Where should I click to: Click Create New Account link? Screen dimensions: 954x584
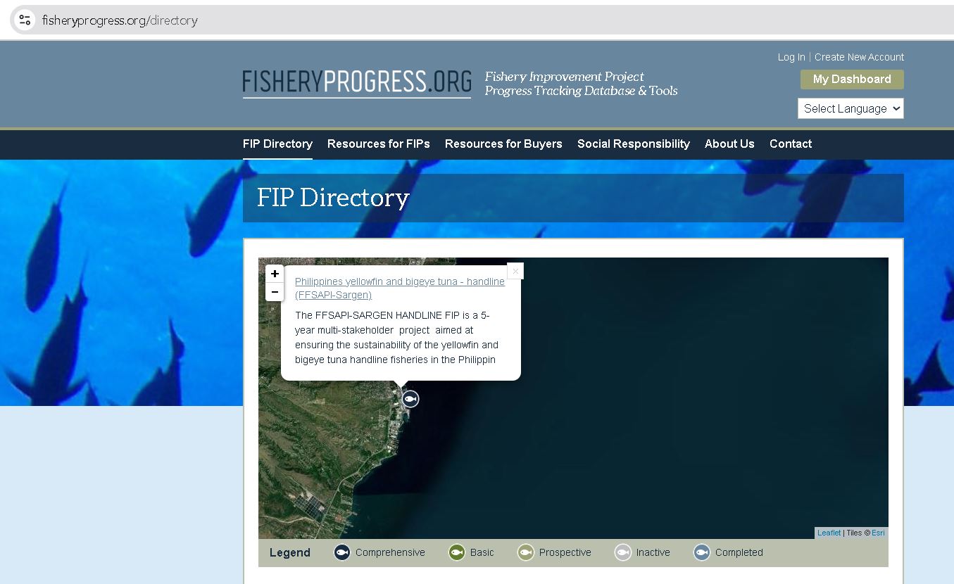click(x=859, y=57)
